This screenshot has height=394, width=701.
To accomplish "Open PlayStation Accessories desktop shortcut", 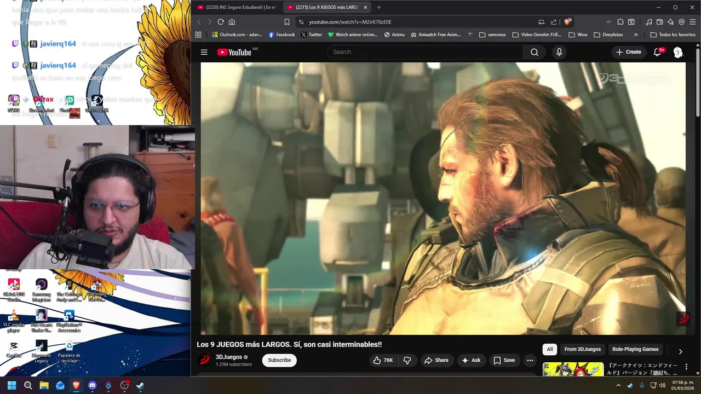I will coord(69,321).
